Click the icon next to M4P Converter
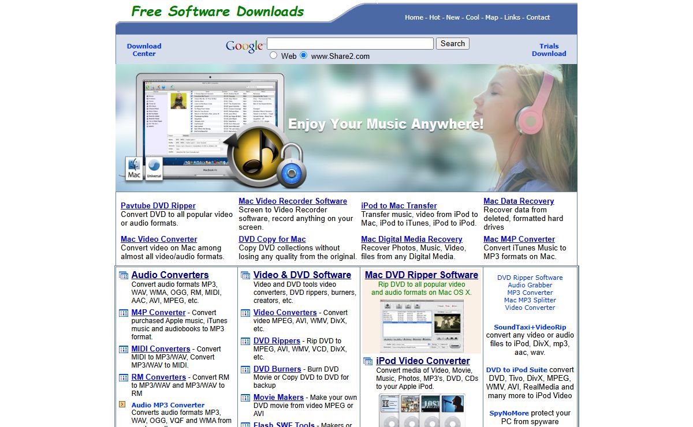Screen dimensions: 693x427 click(124, 313)
